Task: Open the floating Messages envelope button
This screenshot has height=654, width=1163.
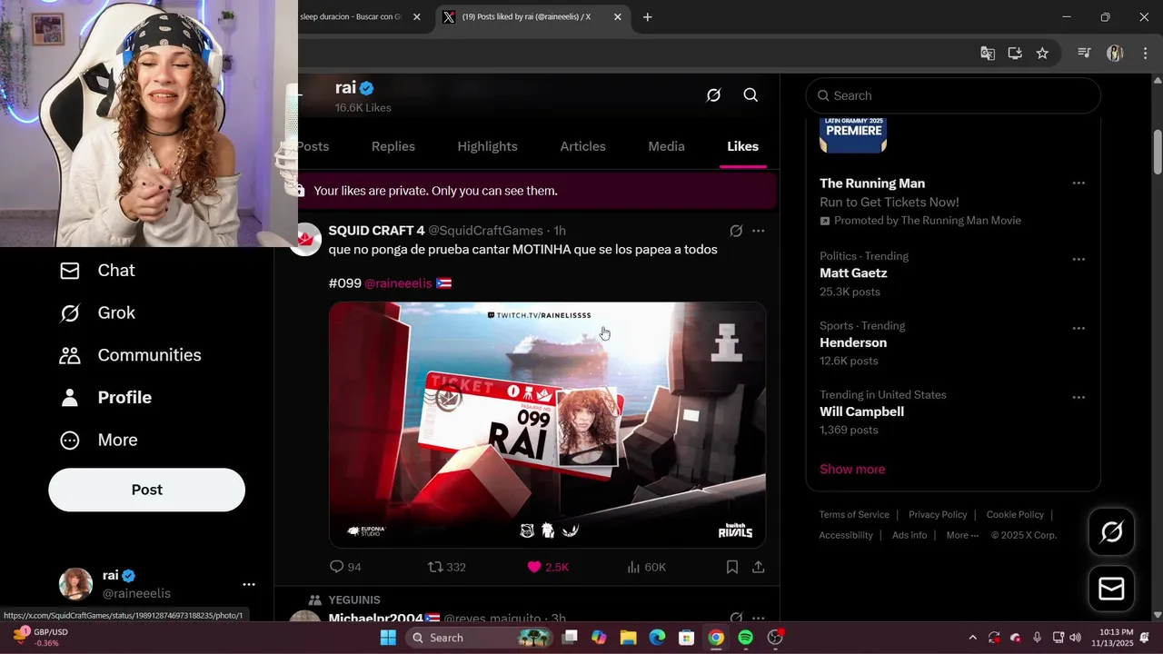Action: (x=1112, y=589)
